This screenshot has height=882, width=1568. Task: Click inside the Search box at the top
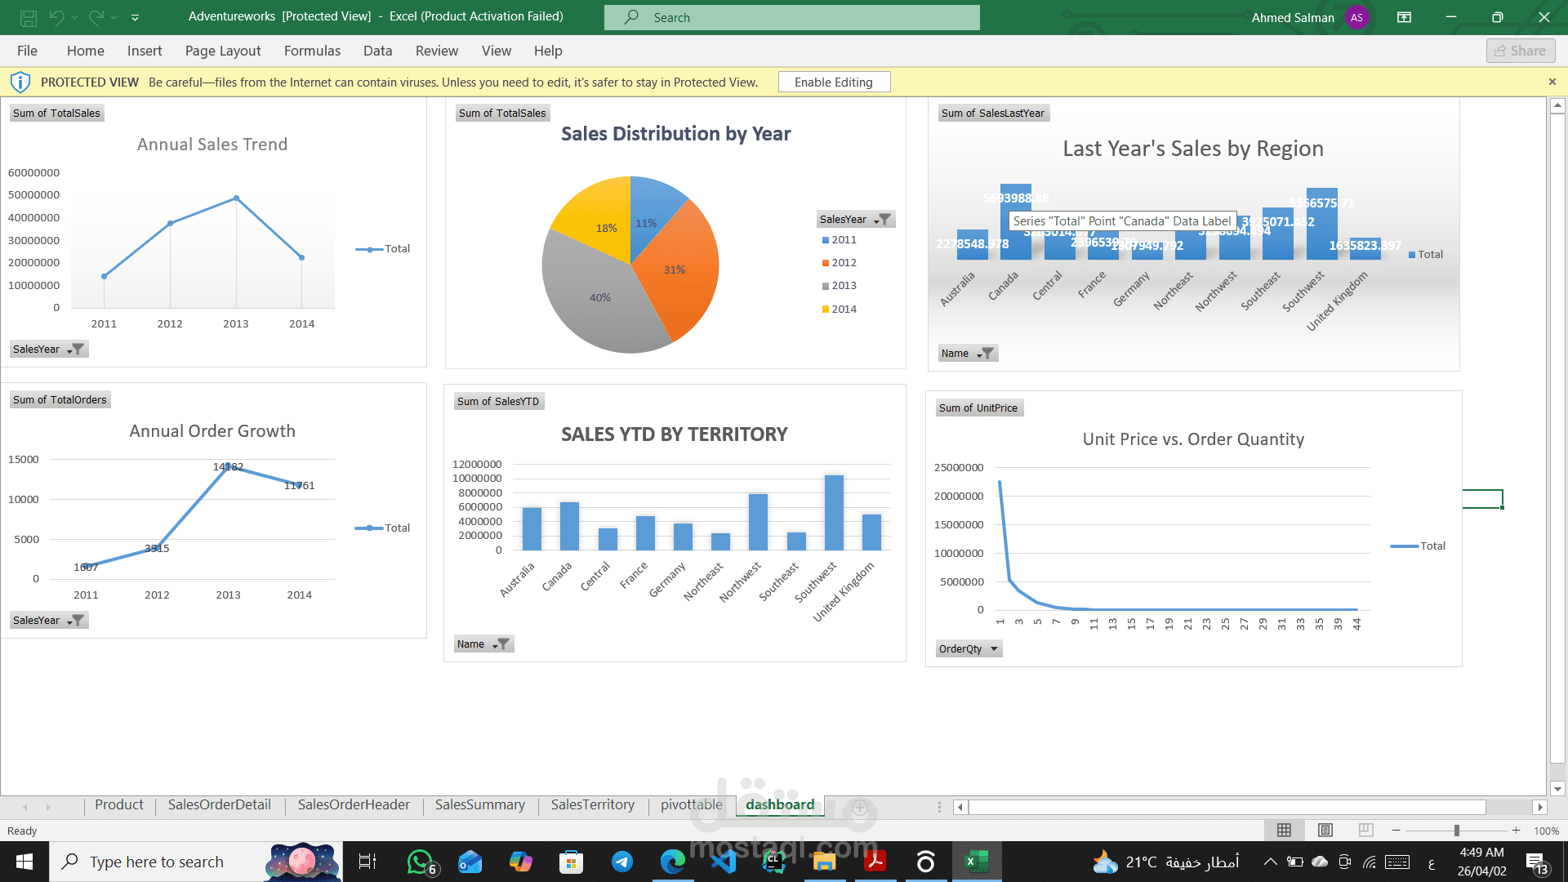click(791, 16)
